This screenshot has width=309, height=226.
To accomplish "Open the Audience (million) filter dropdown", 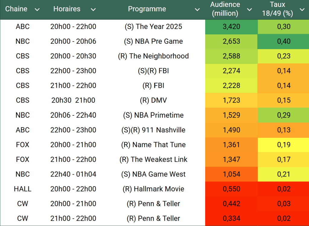I will tap(249, 10).
